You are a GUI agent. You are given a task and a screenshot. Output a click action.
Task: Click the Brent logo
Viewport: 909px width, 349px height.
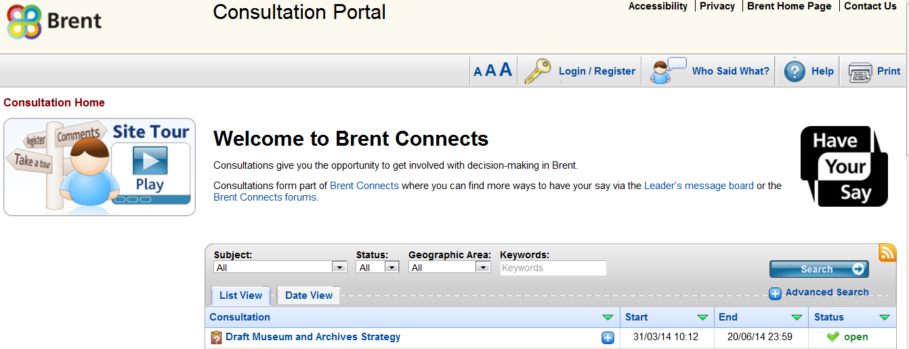54,22
